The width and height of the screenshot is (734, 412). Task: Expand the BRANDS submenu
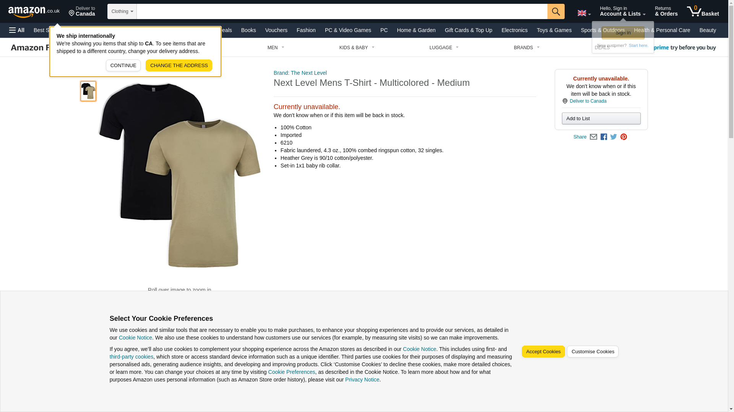click(526, 48)
